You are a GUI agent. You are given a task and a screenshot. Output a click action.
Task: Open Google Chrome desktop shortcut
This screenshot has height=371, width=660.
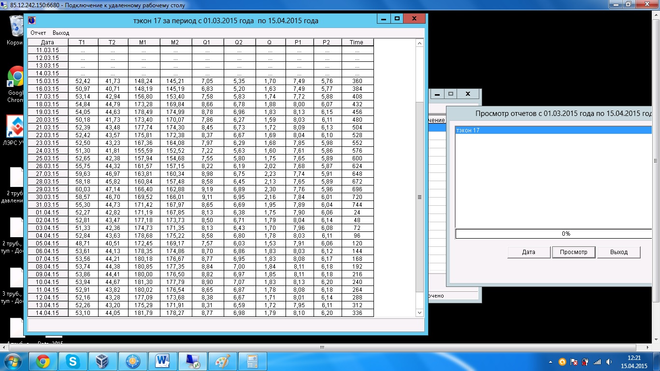coord(16,85)
